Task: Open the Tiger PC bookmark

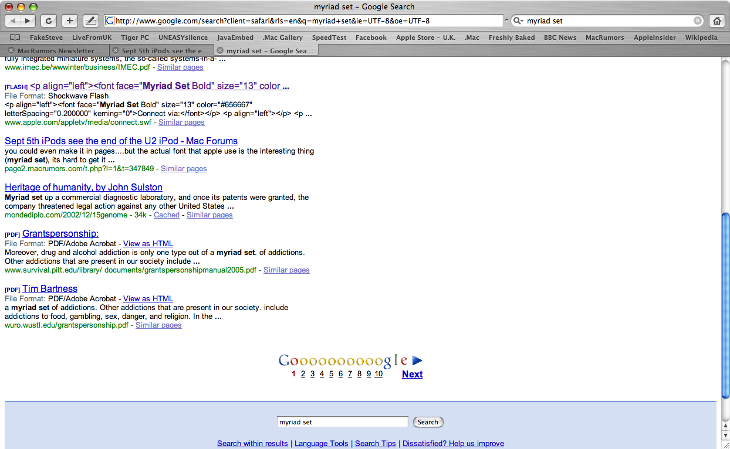Action: click(x=135, y=37)
